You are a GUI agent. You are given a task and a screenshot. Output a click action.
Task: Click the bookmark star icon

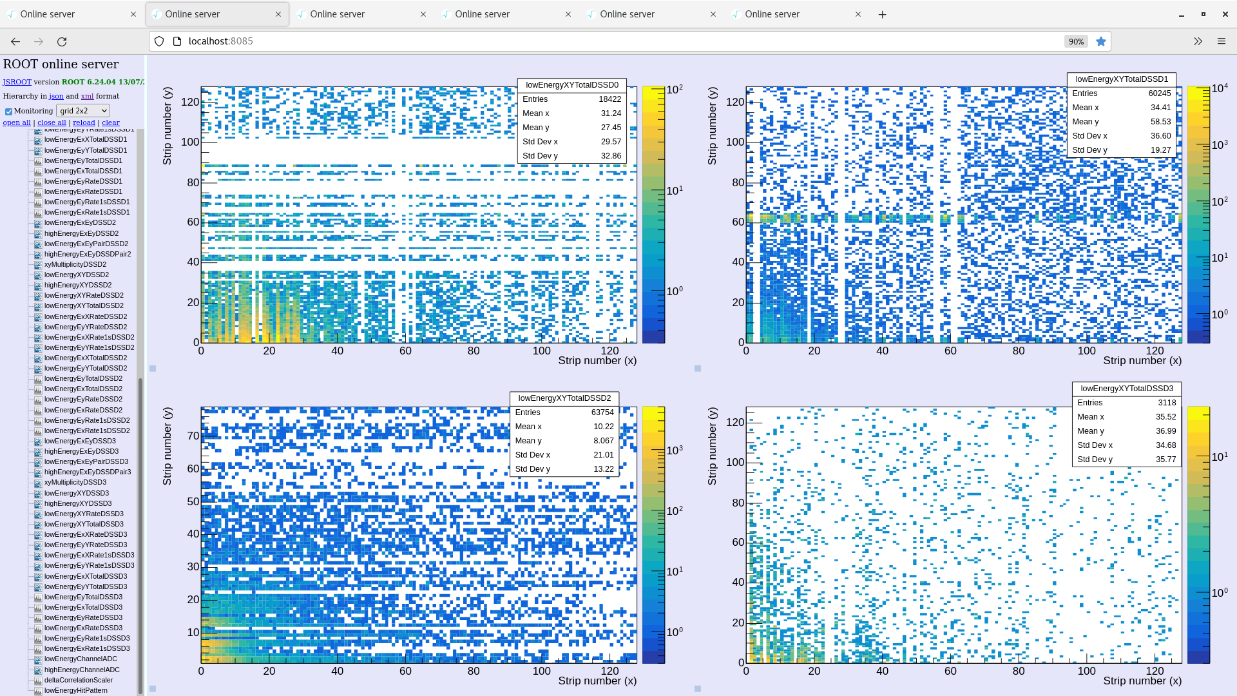coord(1101,41)
